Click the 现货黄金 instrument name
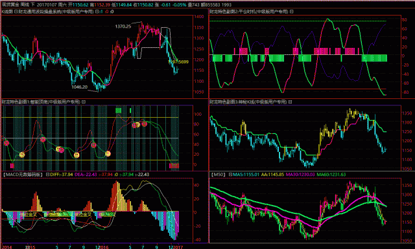 [10, 5]
